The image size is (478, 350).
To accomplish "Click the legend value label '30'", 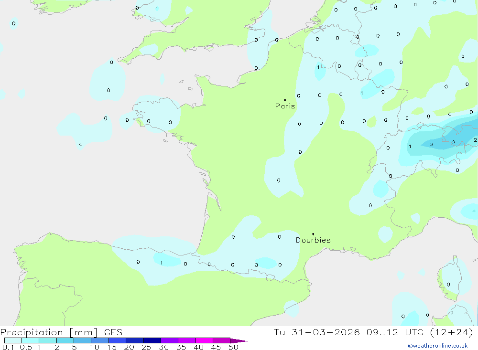I will [164, 347].
